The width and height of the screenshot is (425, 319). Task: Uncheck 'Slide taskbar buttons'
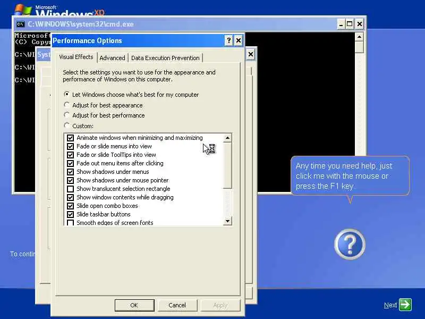tap(71, 214)
